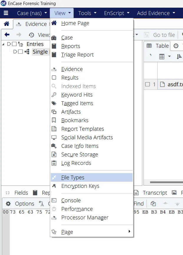Click the Viewing history clock icon
The image size is (183, 255).
[31, 35]
